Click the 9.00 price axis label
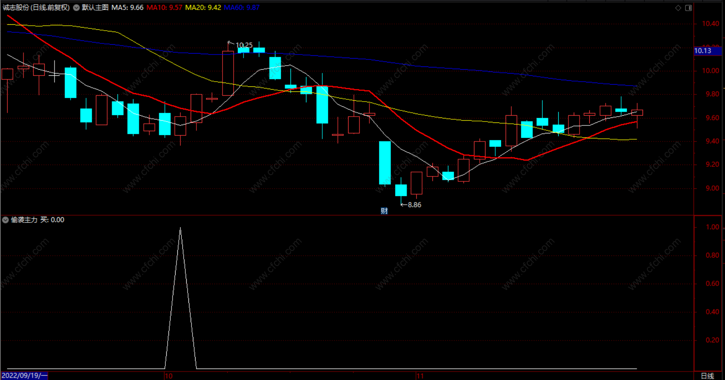This screenshot has width=725, height=380. (x=712, y=188)
